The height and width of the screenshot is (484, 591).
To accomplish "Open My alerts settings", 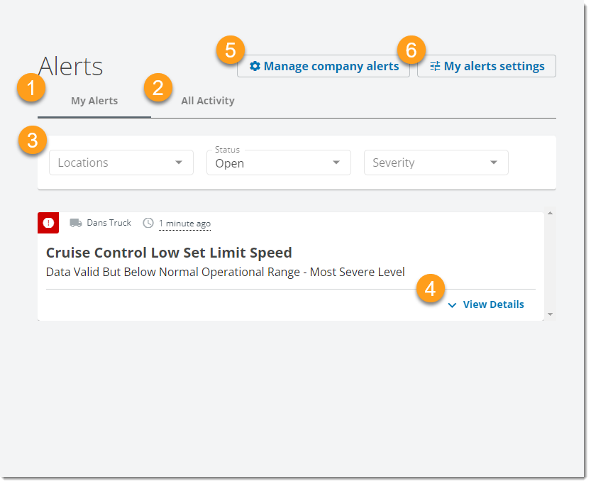I will click(486, 66).
